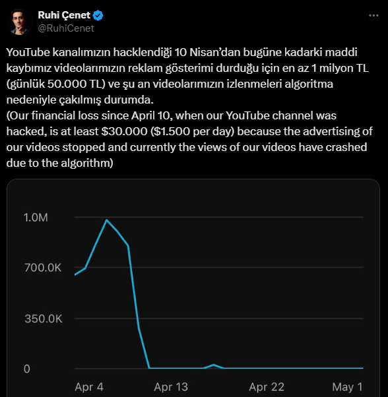Click the peak point of the blue line
The height and width of the screenshot is (397, 388).
(x=107, y=220)
